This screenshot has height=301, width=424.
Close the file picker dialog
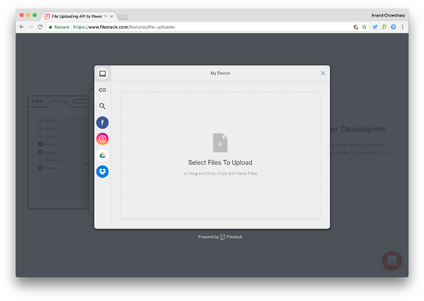pyautogui.click(x=323, y=74)
